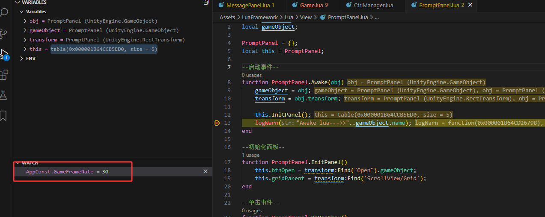Screen dimensions: 545x217
Task: Open the Bookmarks view in activity bar
Action: click(3, 115)
